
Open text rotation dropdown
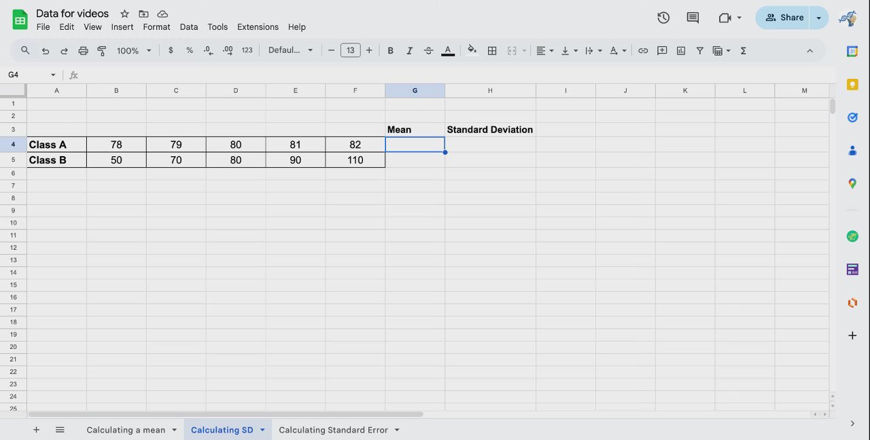click(x=618, y=50)
